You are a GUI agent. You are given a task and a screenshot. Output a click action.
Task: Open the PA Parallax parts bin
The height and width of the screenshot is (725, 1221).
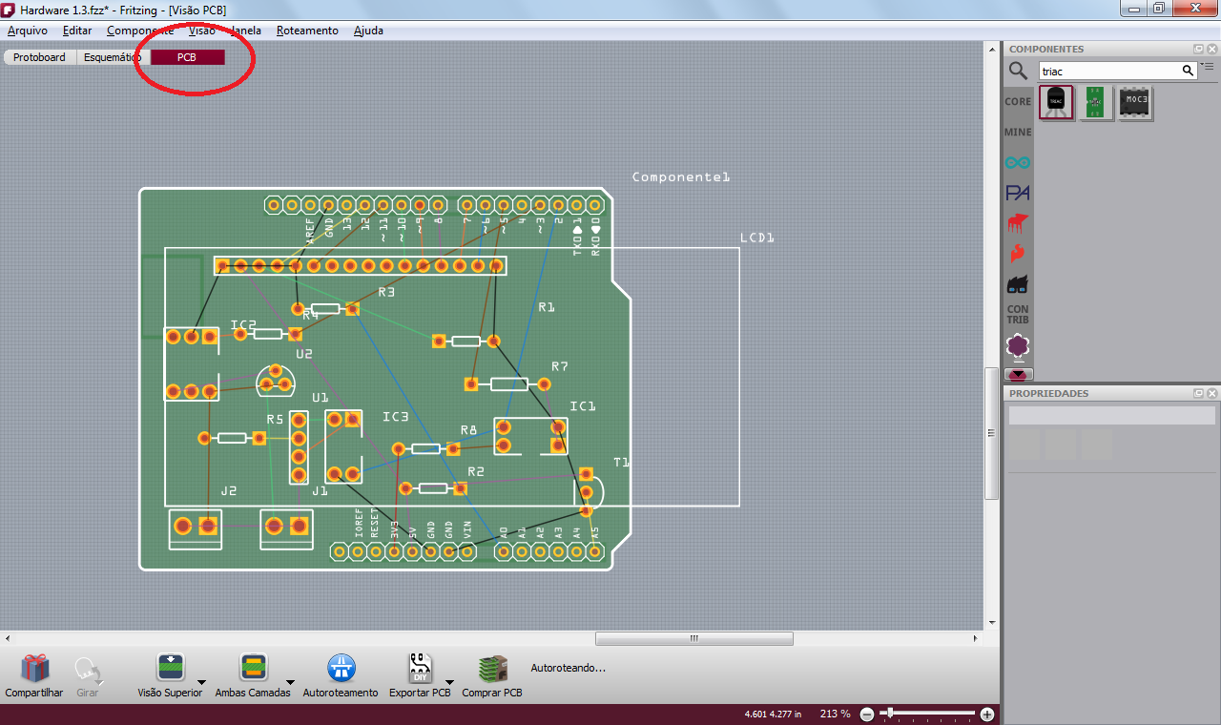click(1018, 194)
